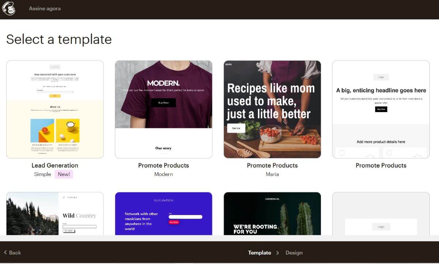This screenshot has height=264, width=439.
Task: Select the cactus We're Rooting For You template
Action: pyautogui.click(x=272, y=214)
